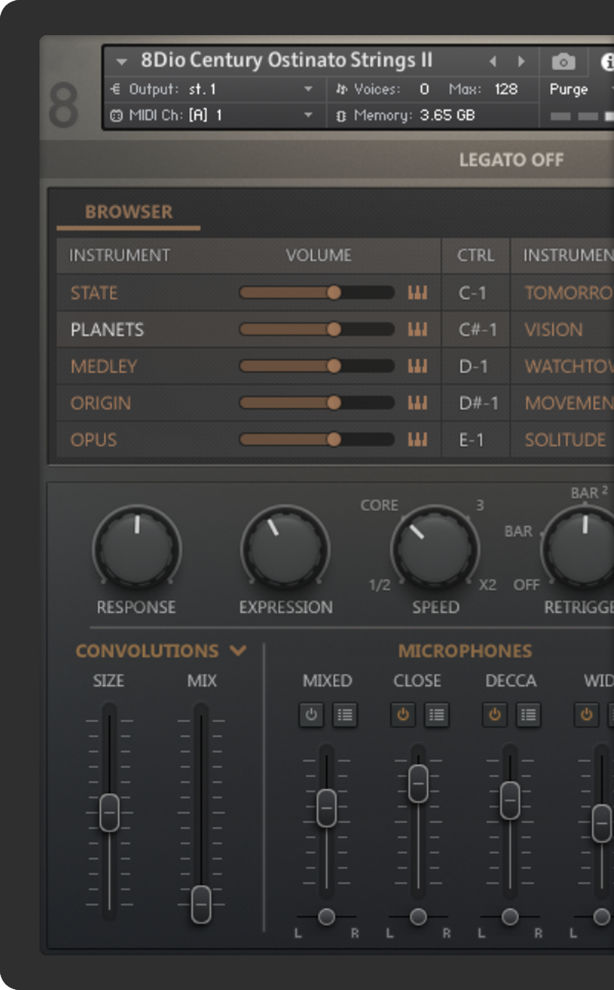
Task: Expand the instrument name dropdown arrow
Action: (122, 62)
